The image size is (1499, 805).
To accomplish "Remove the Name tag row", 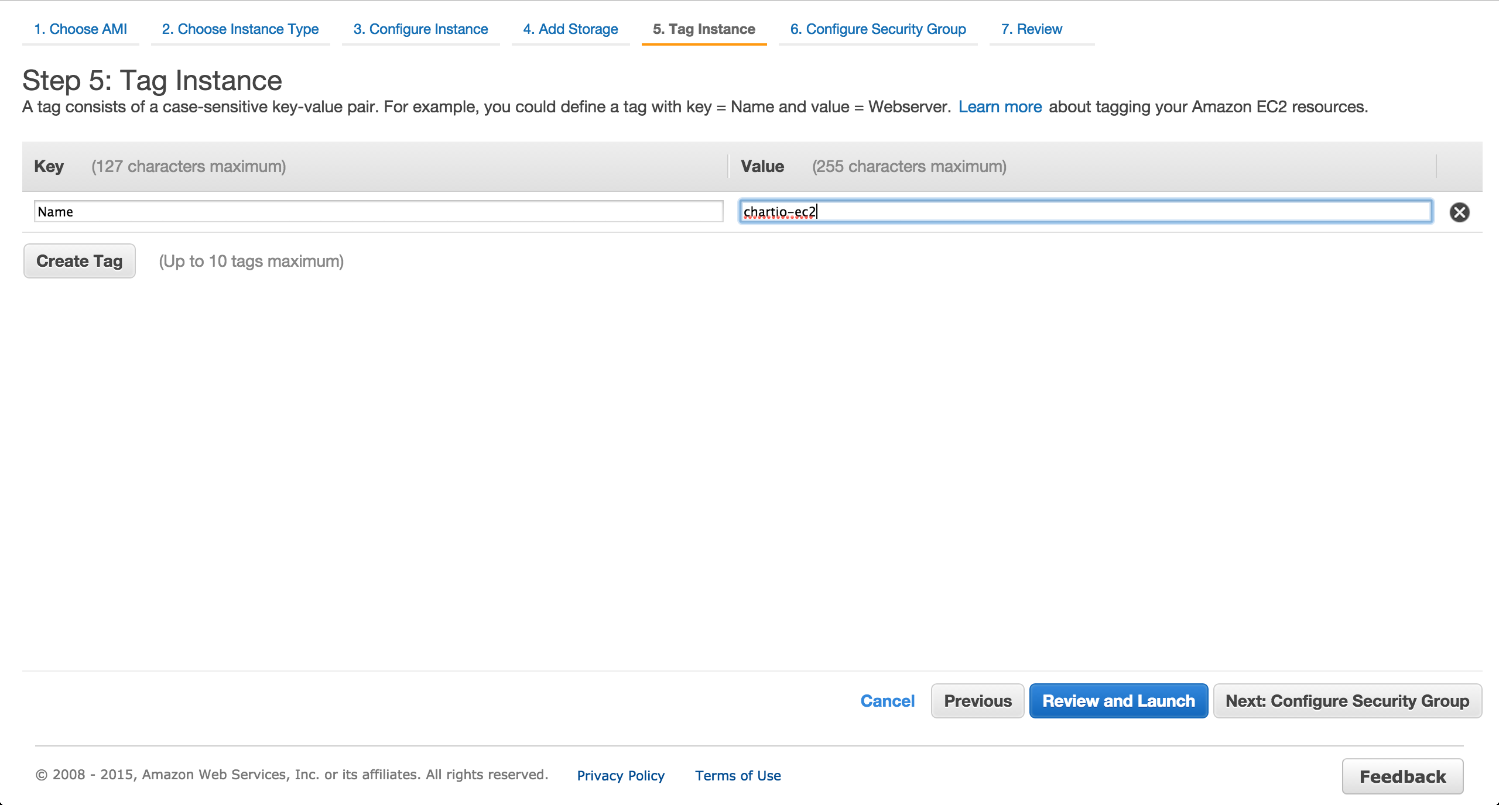I will tap(1459, 212).
